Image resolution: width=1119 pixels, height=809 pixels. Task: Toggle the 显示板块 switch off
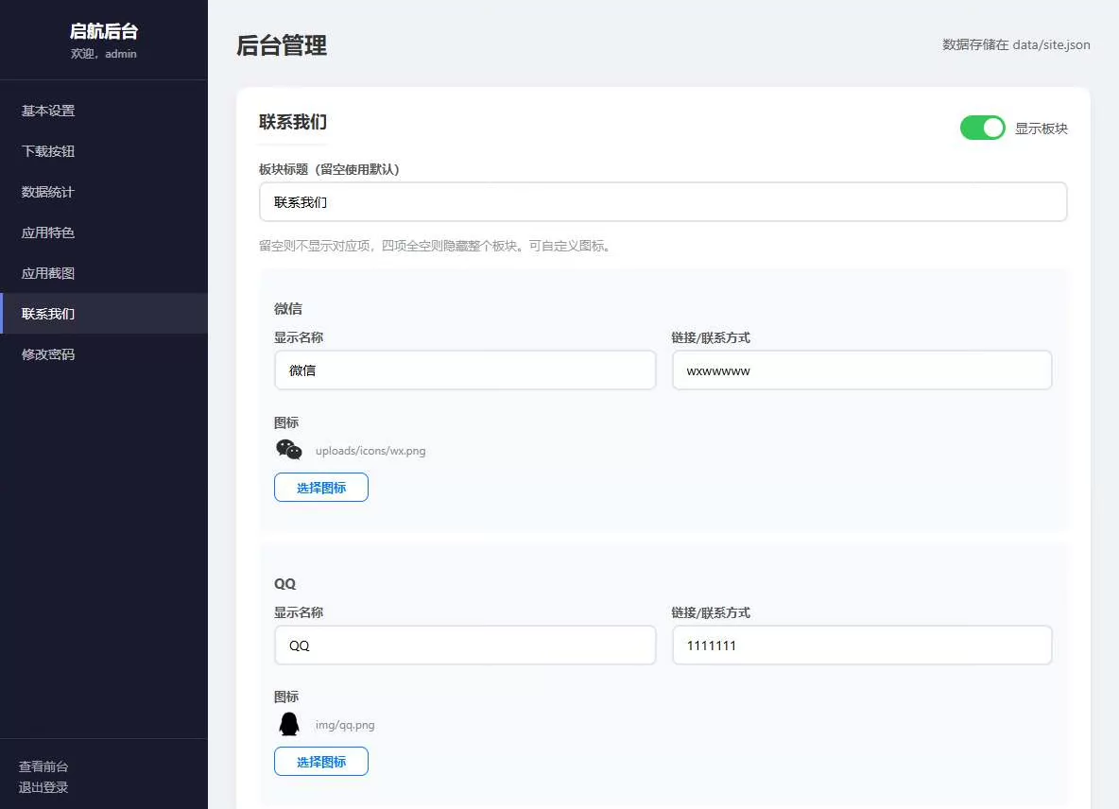click(x=982, y=128)
